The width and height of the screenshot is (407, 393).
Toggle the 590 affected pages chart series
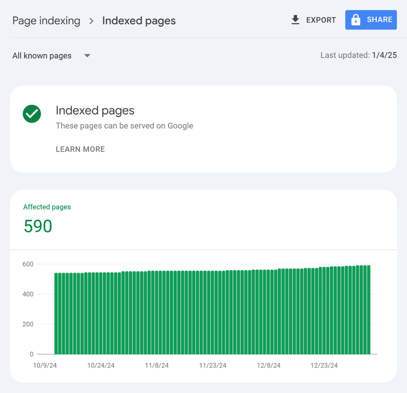(38, 226)
